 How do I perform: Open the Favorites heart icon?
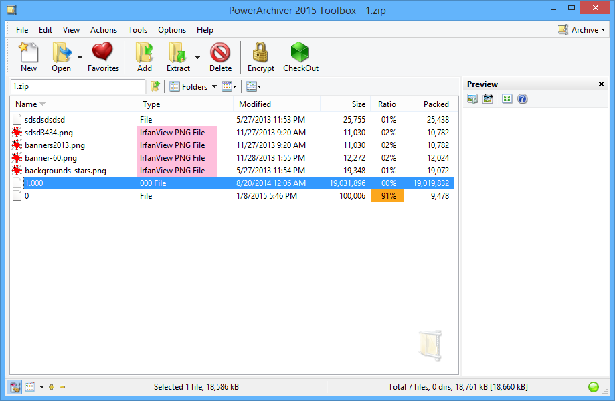[103, 52]
